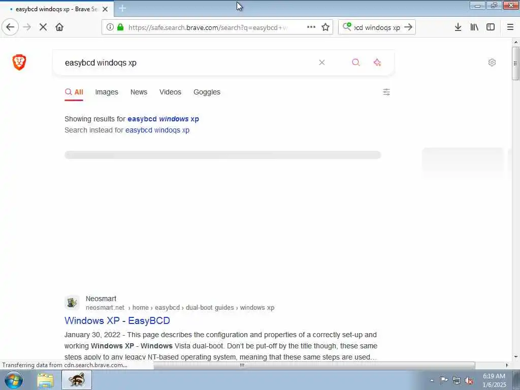The image size is (520, 390).
Task: Stop loading the current page
Action: coord(43,27)
